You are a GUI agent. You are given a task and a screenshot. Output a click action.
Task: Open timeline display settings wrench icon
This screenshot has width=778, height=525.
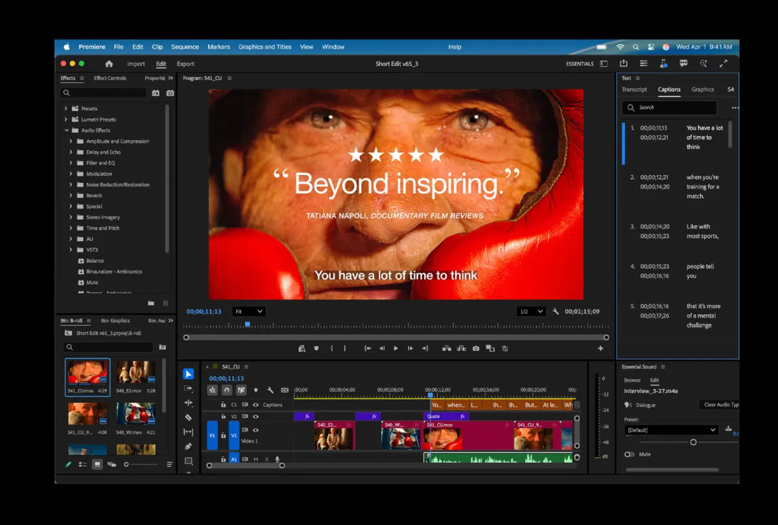click(x=270, y=390)
